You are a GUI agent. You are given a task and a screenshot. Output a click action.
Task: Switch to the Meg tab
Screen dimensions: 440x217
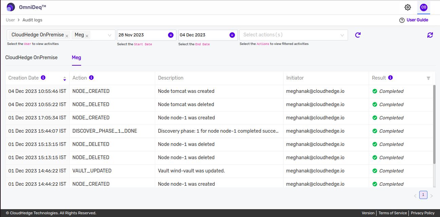(x=76, y=57)
